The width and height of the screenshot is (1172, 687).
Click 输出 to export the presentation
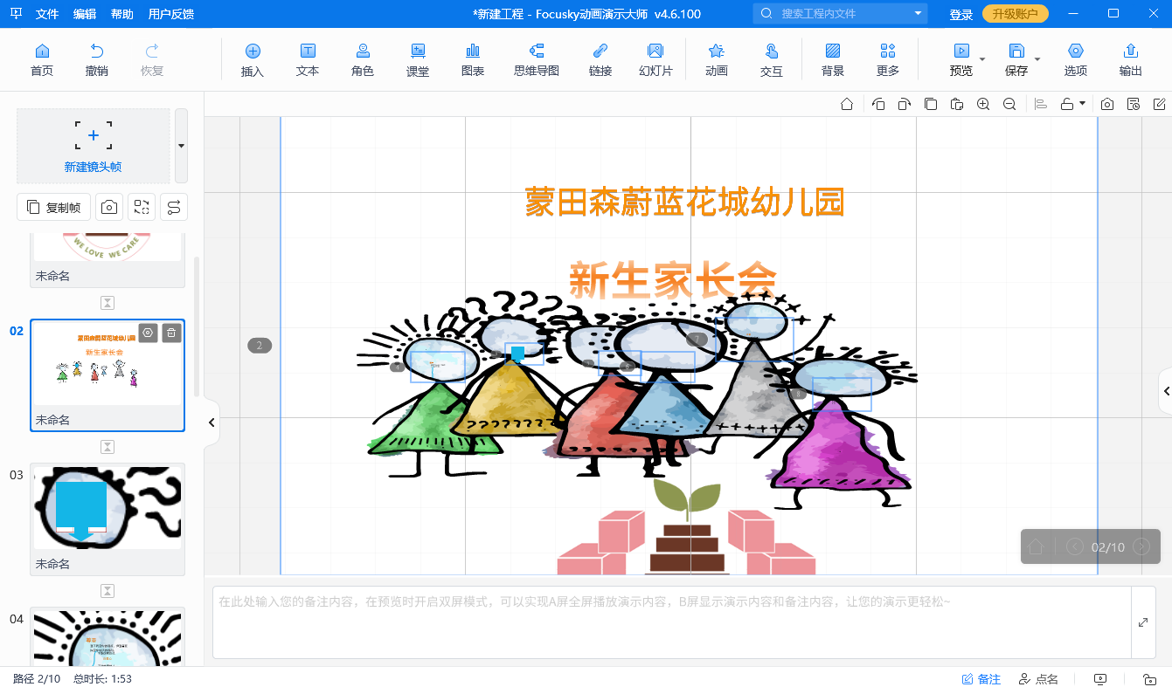click(x=1131, y=59)
